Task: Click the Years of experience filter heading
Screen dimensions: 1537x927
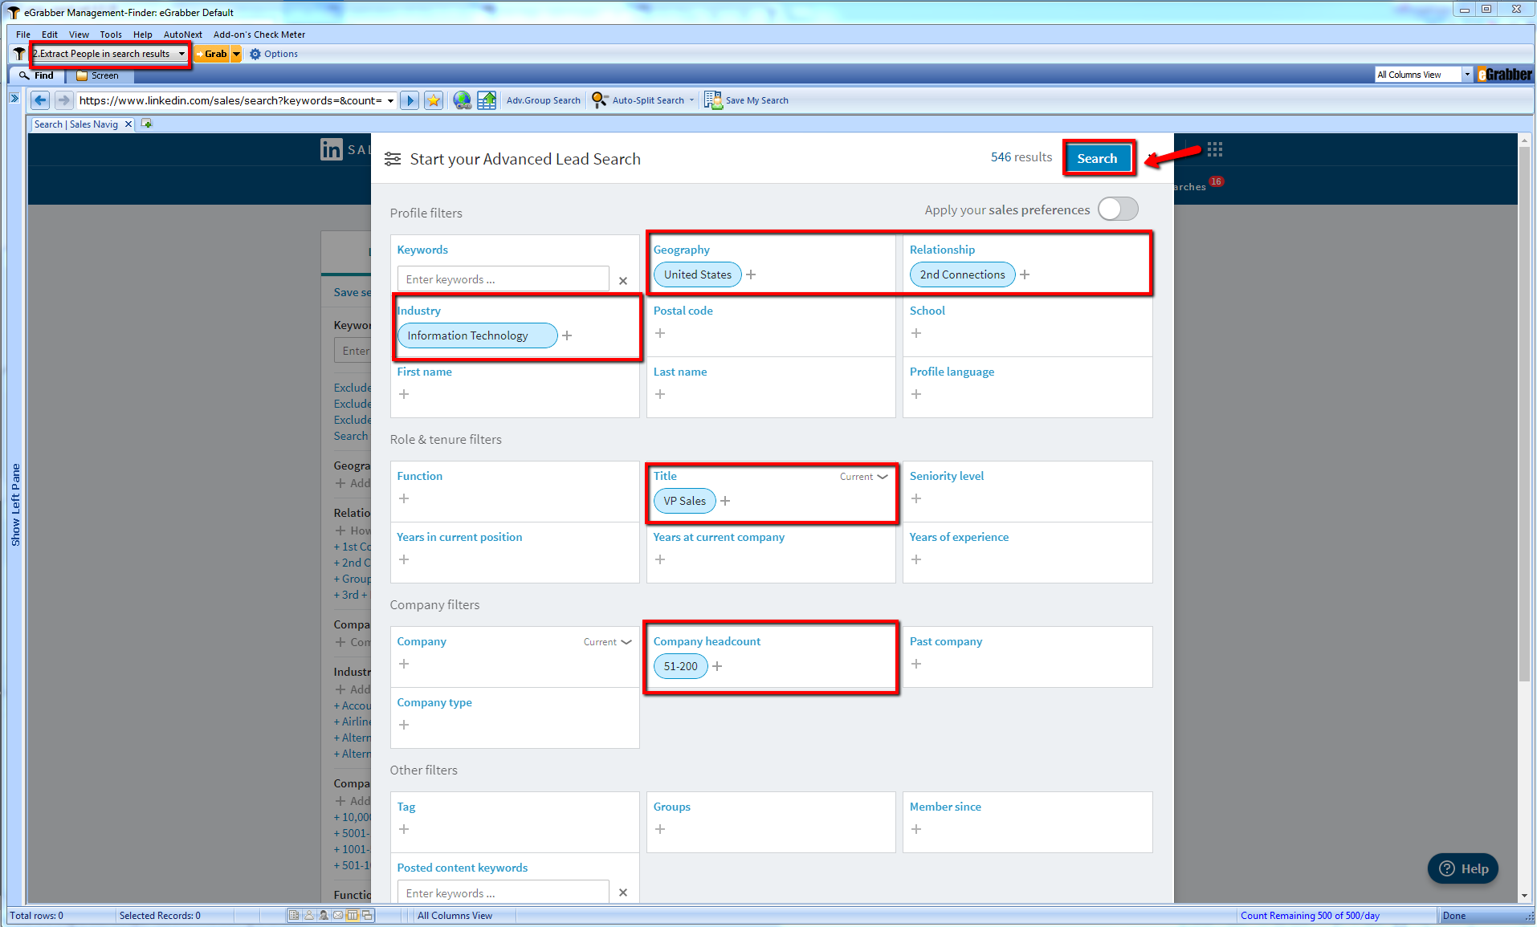Action: point(959,537)
